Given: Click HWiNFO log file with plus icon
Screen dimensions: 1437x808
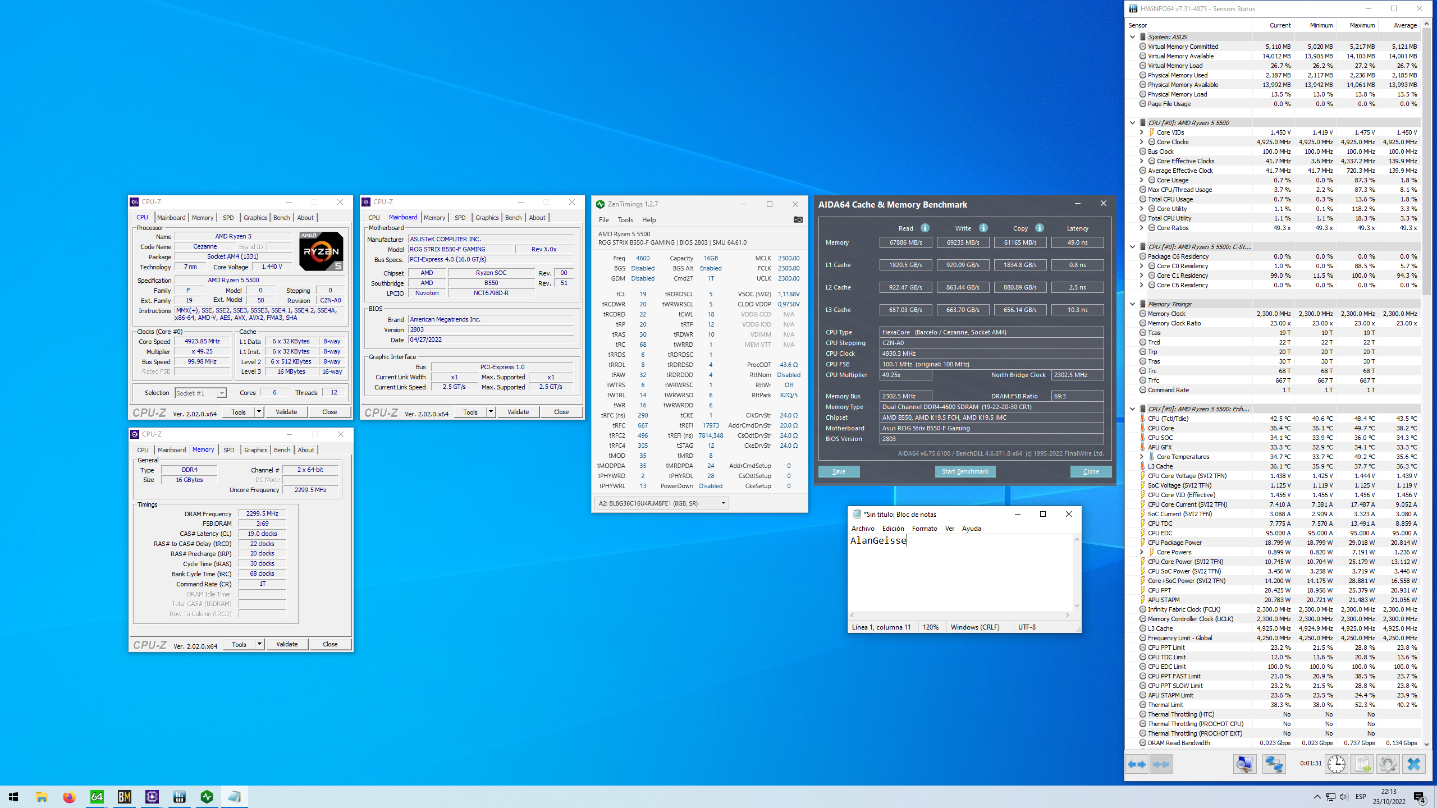Looking at the screenshot, I should pos(1362,764).
